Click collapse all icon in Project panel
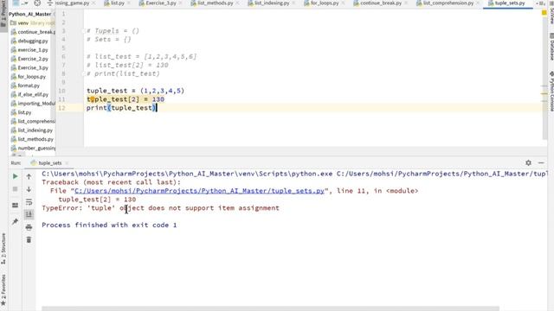Viewport: 554px width, 311px height. [50, 3]
